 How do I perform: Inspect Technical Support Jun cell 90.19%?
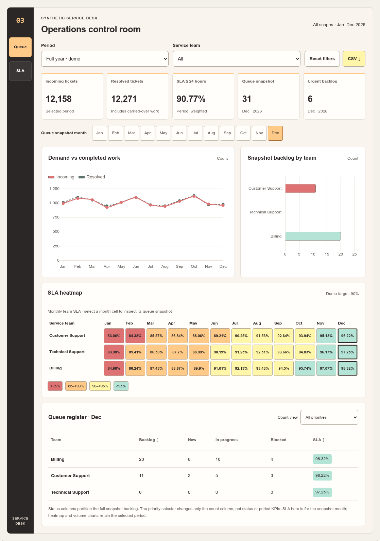tap(220, 352)
